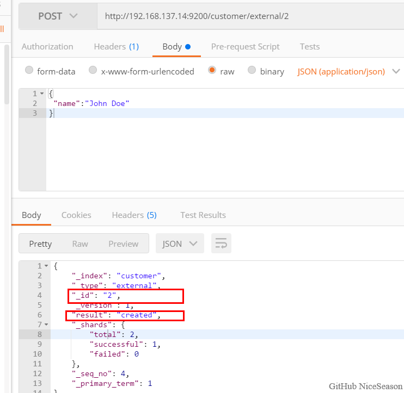Open the response JSON format dropdown
The height and width of the screenshot is (393, 404).
[180, 244]
